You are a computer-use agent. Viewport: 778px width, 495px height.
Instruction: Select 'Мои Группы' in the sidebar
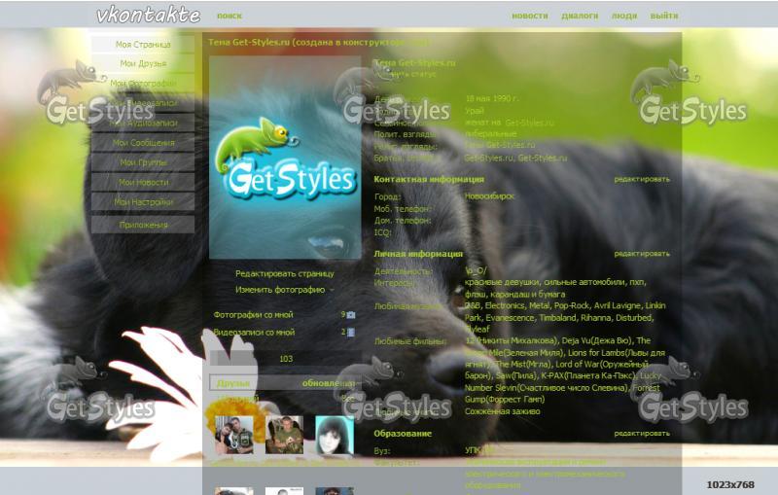point(143,162)
